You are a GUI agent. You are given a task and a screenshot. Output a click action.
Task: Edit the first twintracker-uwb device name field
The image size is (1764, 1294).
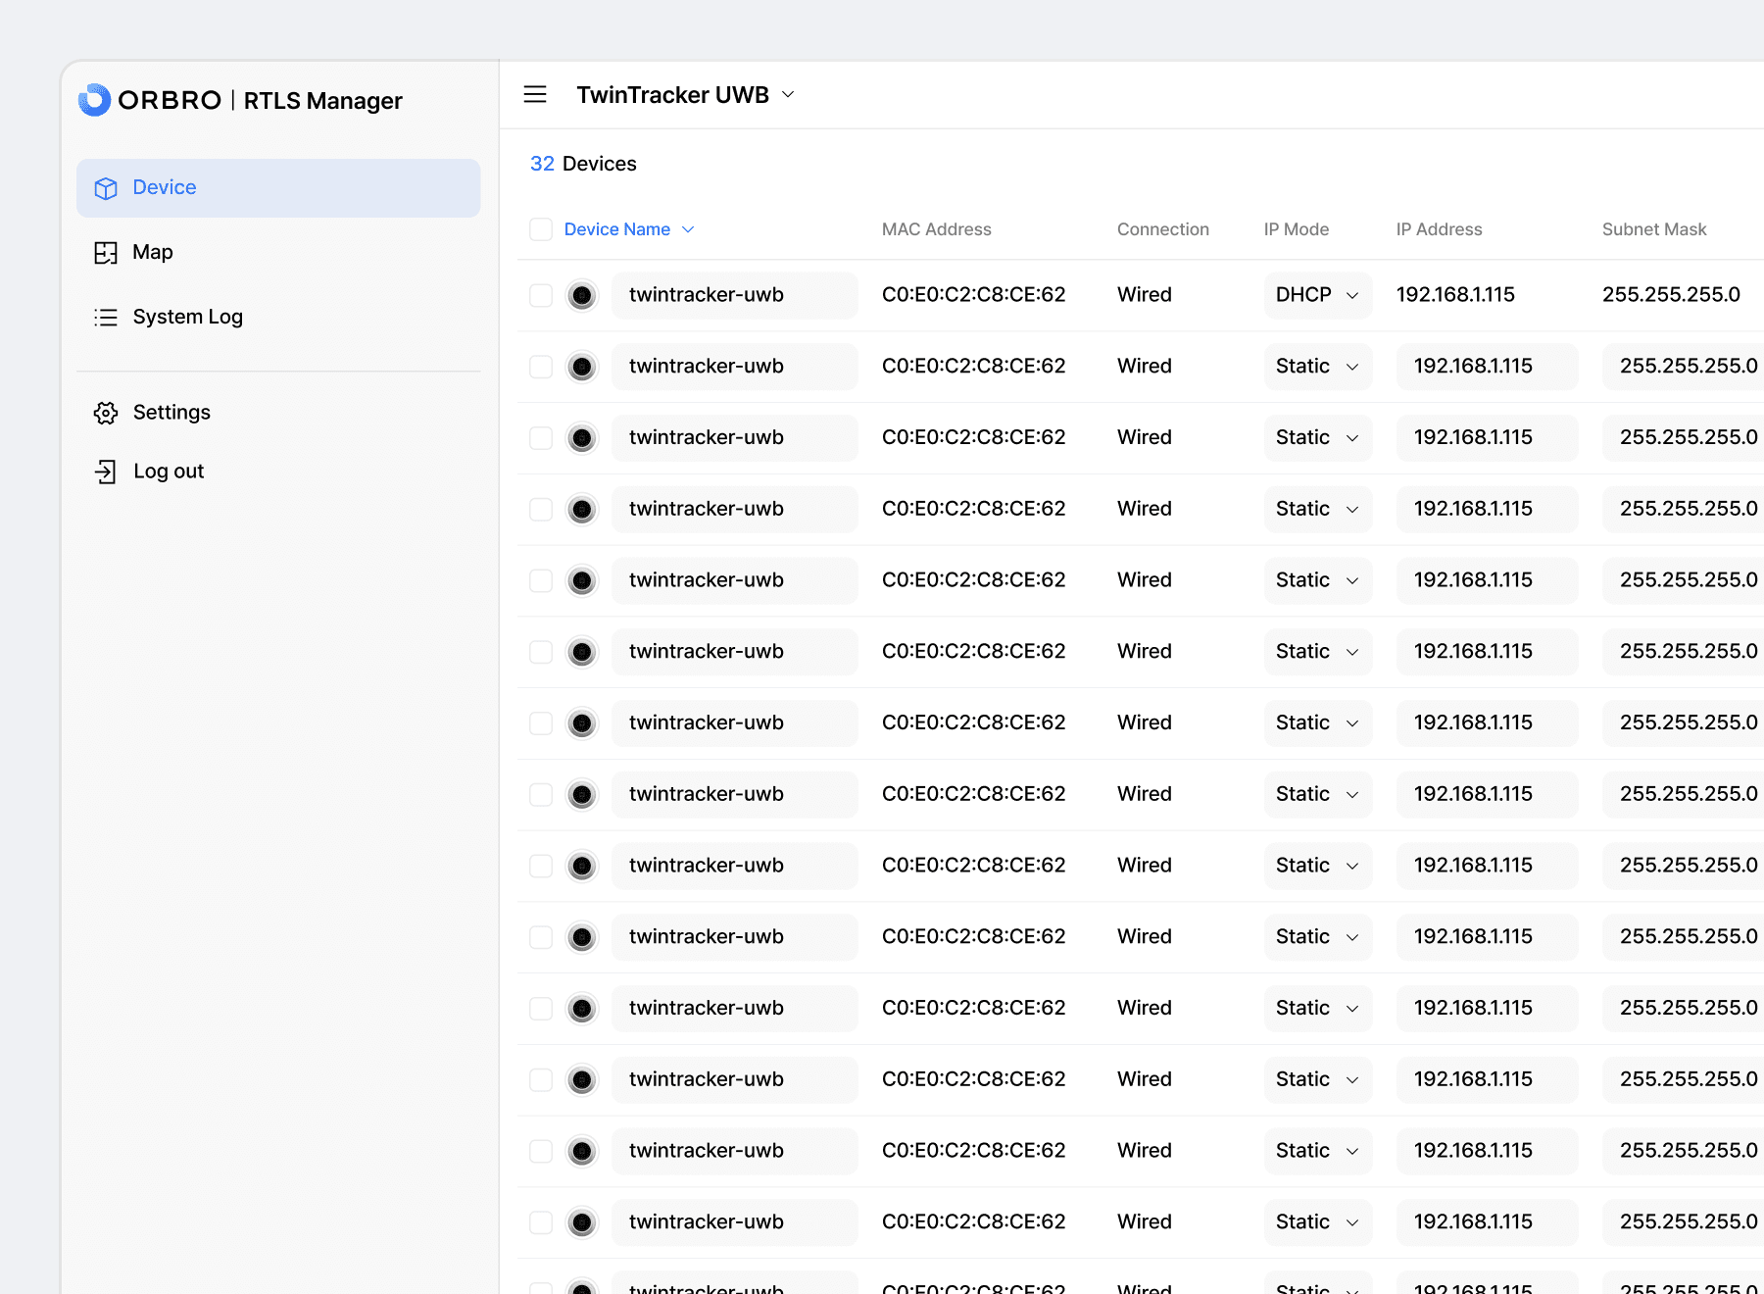point(734,295)
